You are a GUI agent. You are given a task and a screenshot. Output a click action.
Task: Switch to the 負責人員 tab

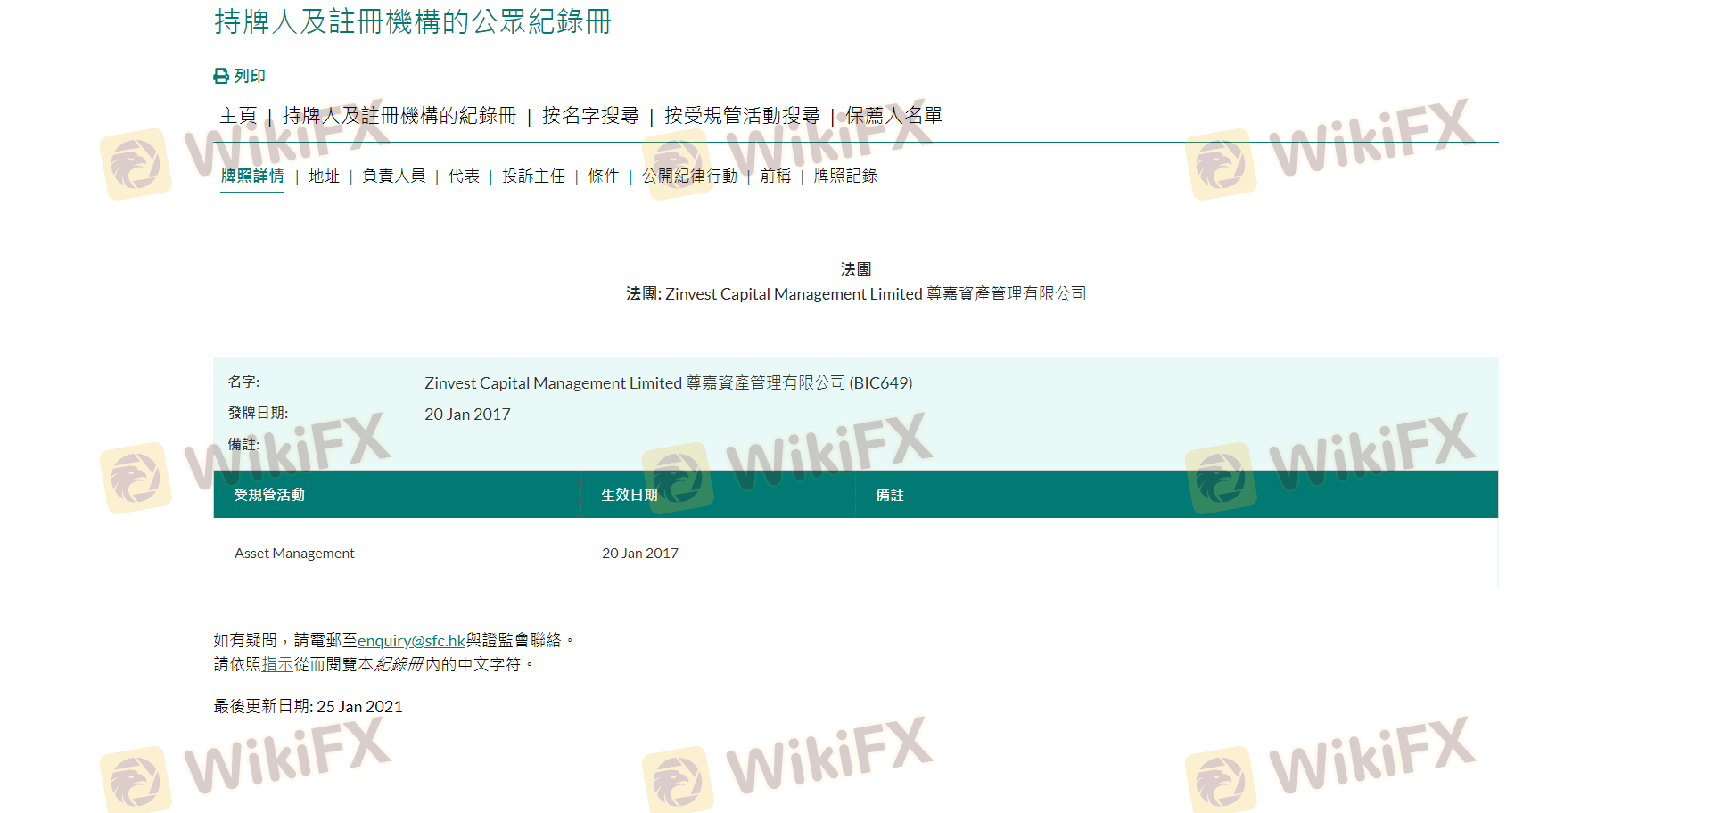(394, 177)
